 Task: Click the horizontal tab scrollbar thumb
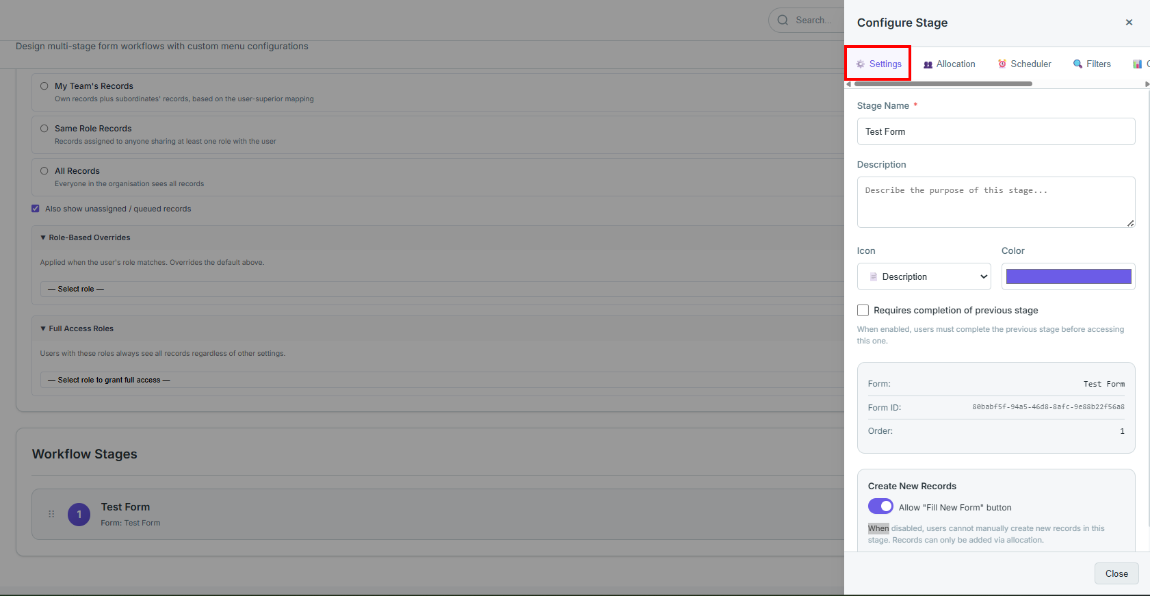click(x=943, y=83)
